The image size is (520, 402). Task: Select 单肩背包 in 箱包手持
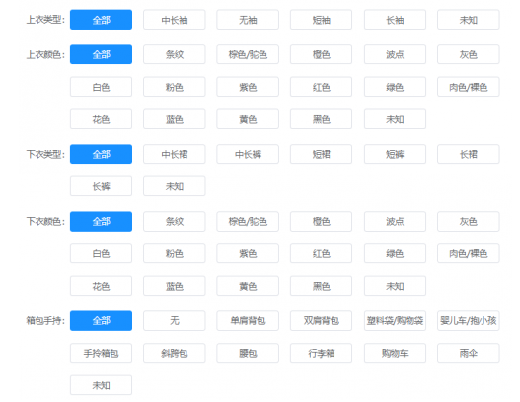(x=248, y=320)
